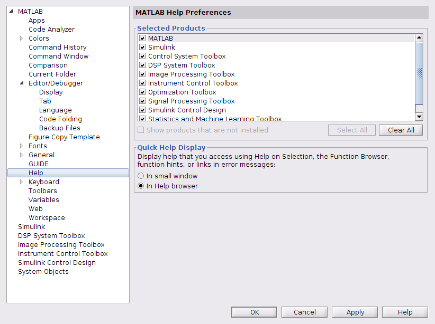
Task: Open Comparison preferences
Action: tap(48, 65)
